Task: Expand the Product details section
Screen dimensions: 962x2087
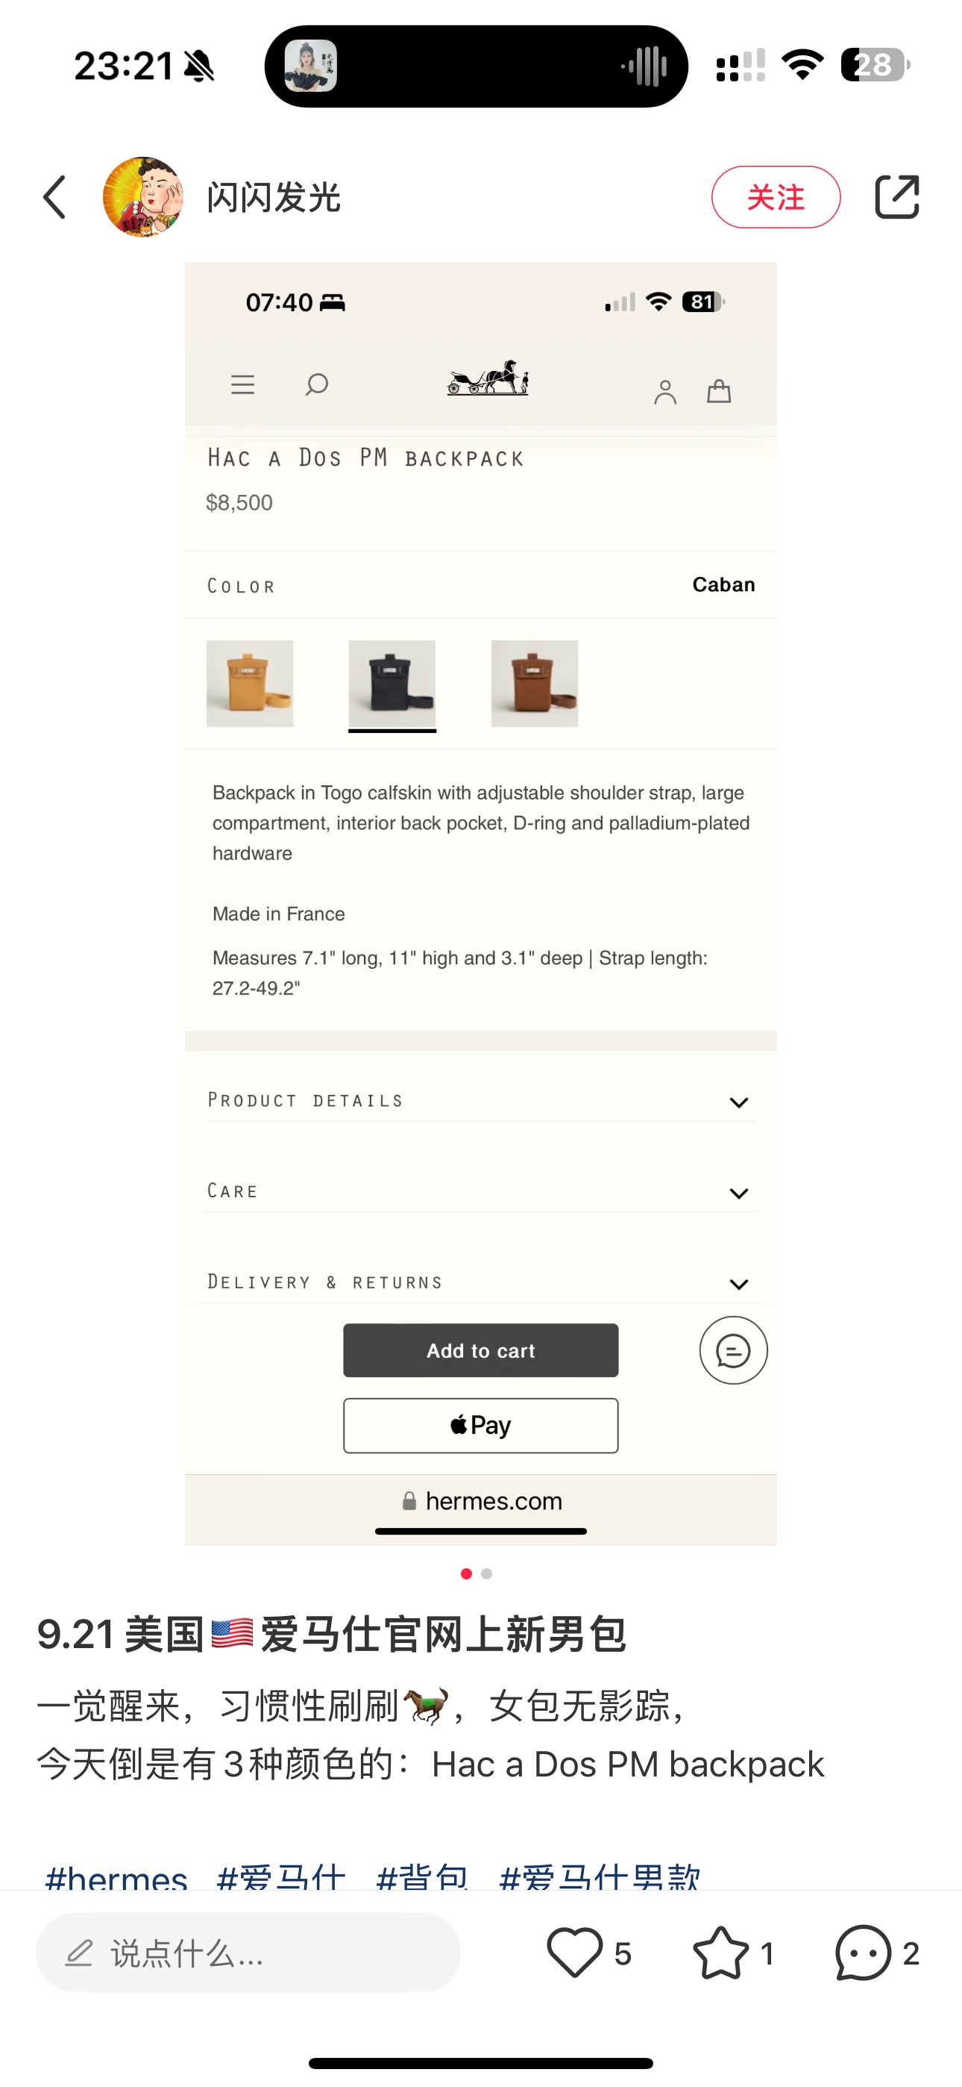Action: [x=738, y=1102]
